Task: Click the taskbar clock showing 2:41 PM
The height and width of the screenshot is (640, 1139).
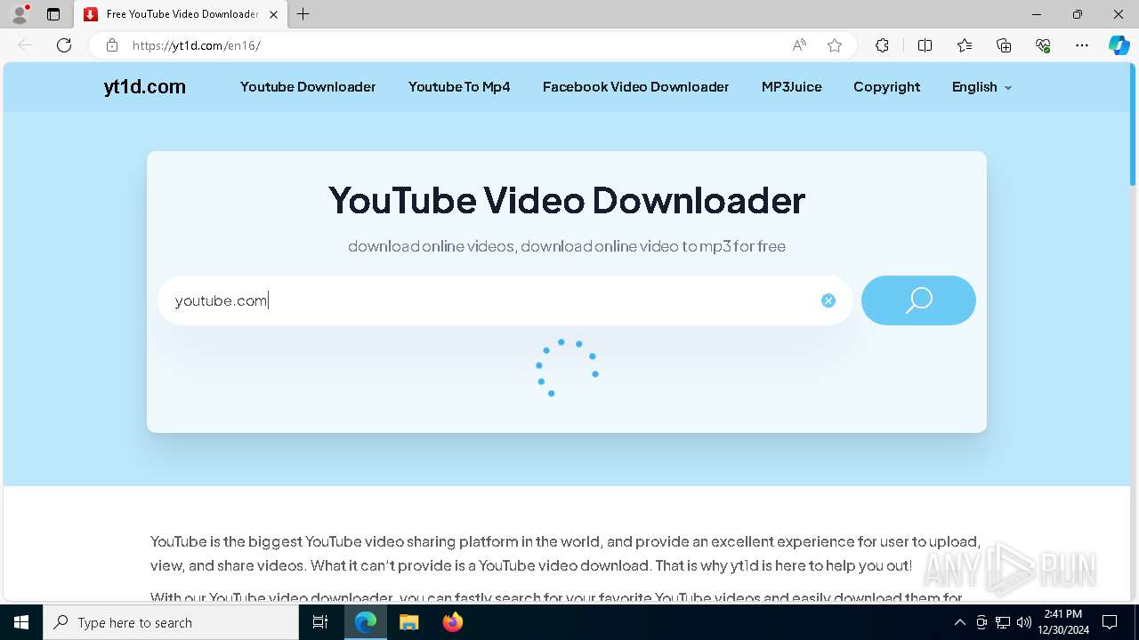Action: [x=1062, y=622]
